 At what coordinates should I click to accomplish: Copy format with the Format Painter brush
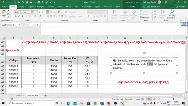pyautogui.click(x=9, y=17)
